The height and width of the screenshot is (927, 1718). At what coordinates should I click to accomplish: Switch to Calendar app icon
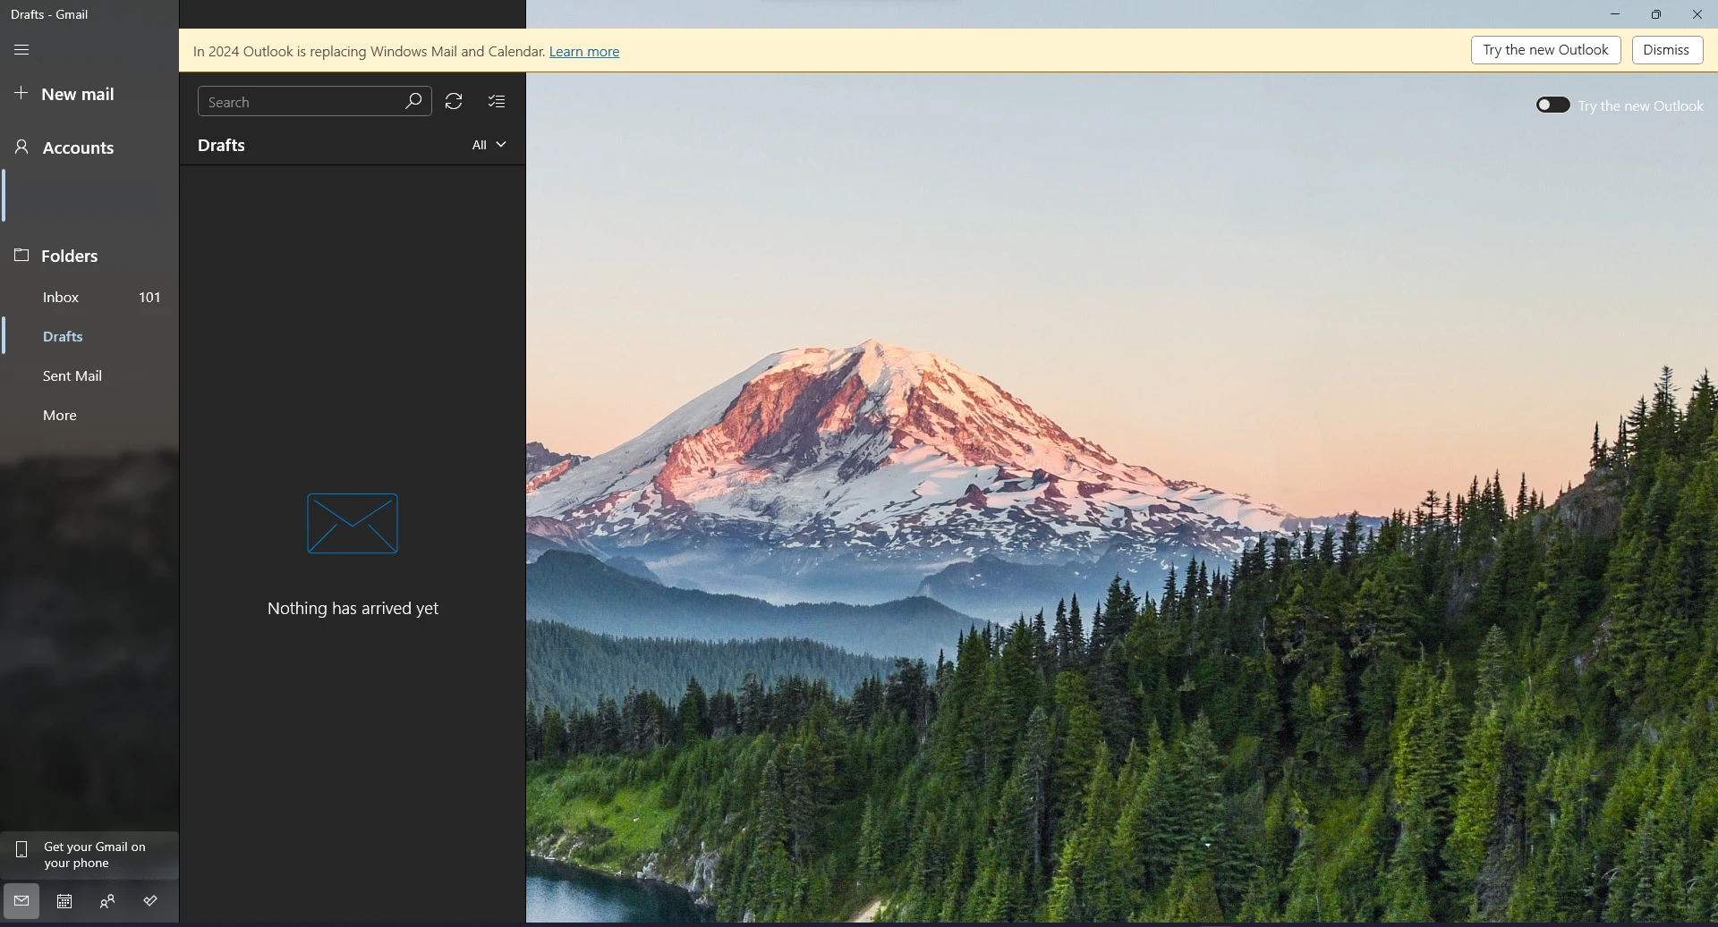click(64, 901)
